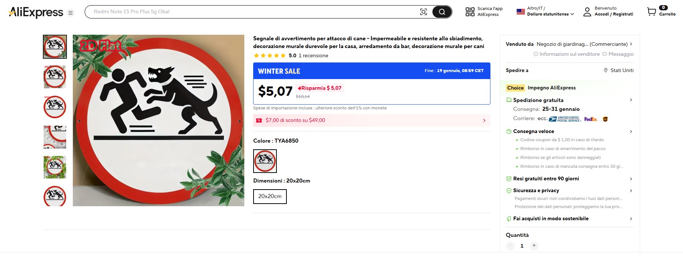Click the account profile icon
683x262 pixels.
tap(587, 12)
